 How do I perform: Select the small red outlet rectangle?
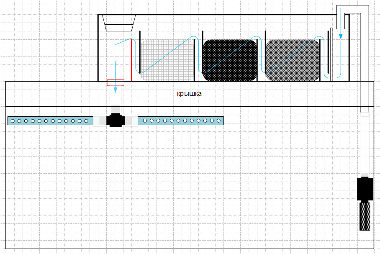pos(115,82)
